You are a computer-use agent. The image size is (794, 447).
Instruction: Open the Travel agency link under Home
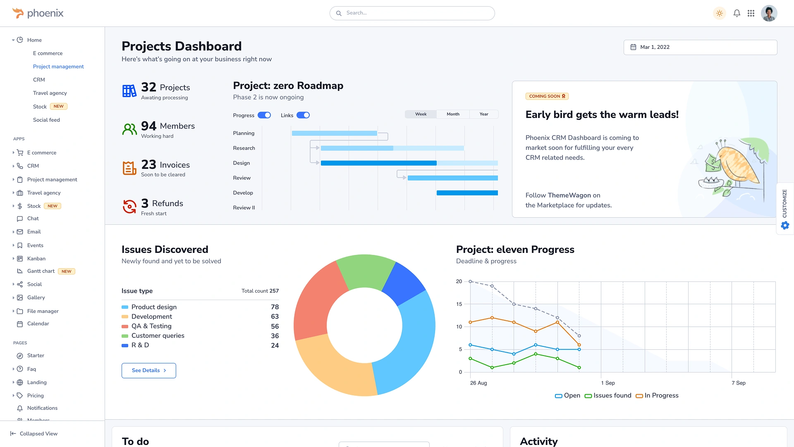click(50, 93)
